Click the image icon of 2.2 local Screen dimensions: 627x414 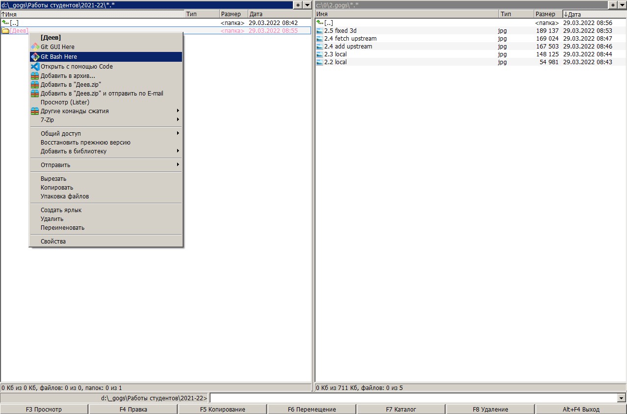point(320,62)
